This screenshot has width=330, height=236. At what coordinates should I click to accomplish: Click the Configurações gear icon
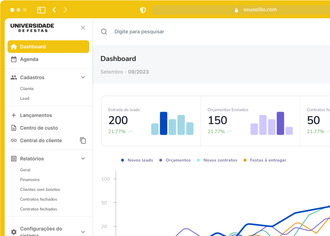pos(14,232)
